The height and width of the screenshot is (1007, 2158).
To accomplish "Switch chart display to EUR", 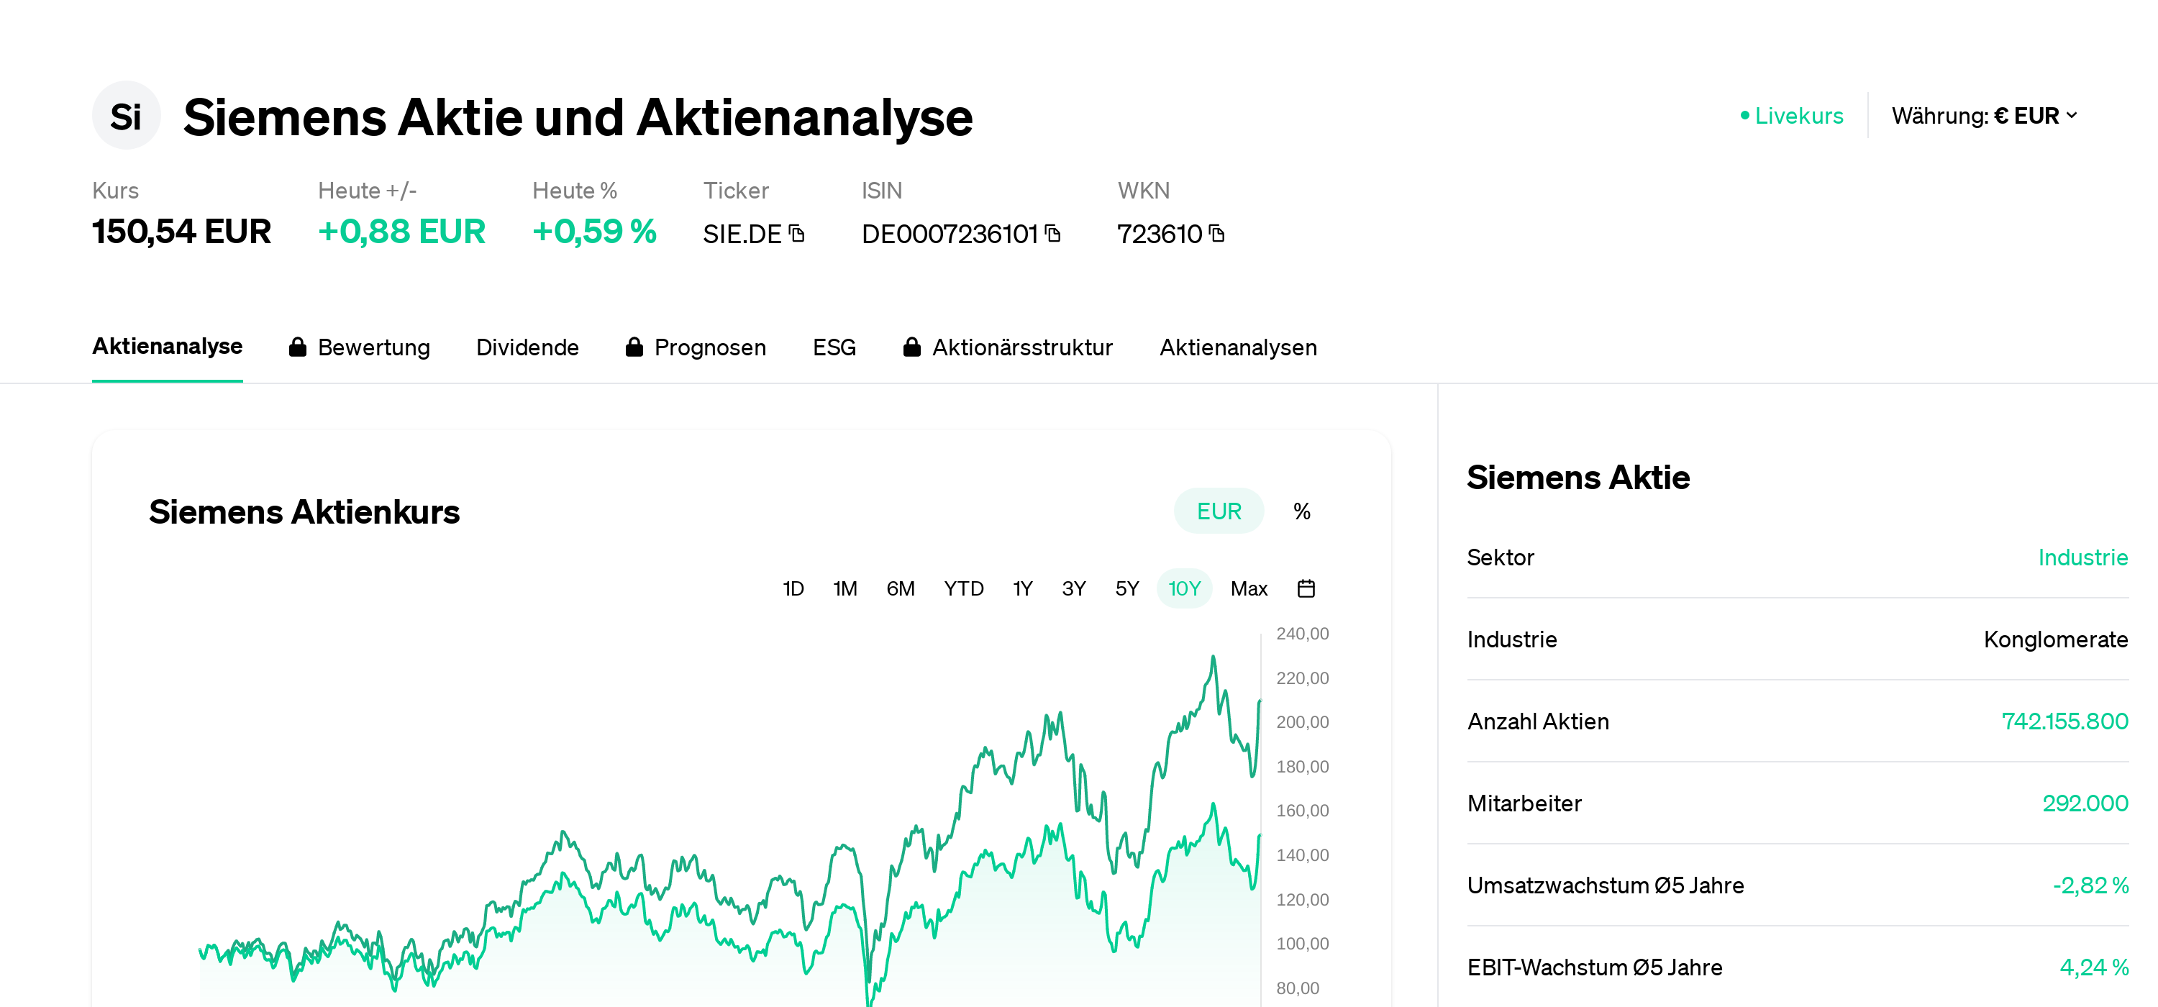I will coord(1218,511).
